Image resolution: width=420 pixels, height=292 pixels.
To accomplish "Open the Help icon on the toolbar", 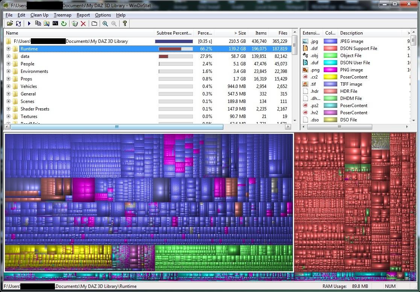I will pyautogui.click(x=124, y=23).
